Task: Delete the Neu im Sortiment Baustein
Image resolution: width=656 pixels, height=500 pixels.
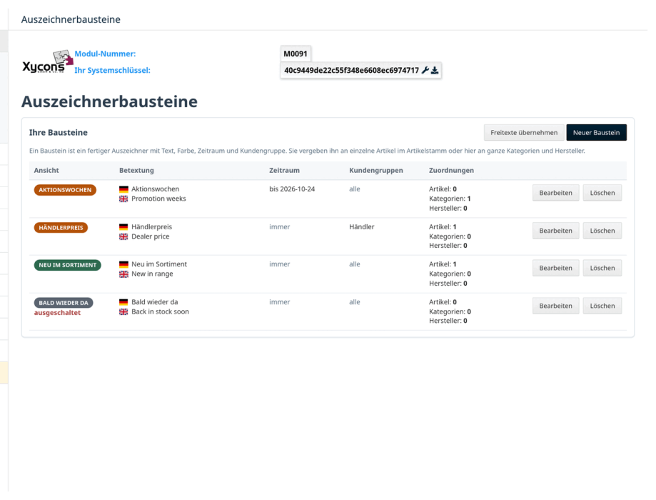Action: (x=602, y=268)
